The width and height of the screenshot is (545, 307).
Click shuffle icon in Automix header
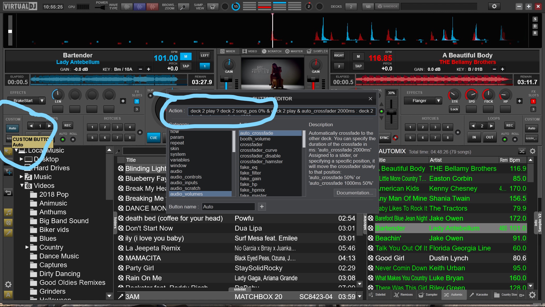522,151
